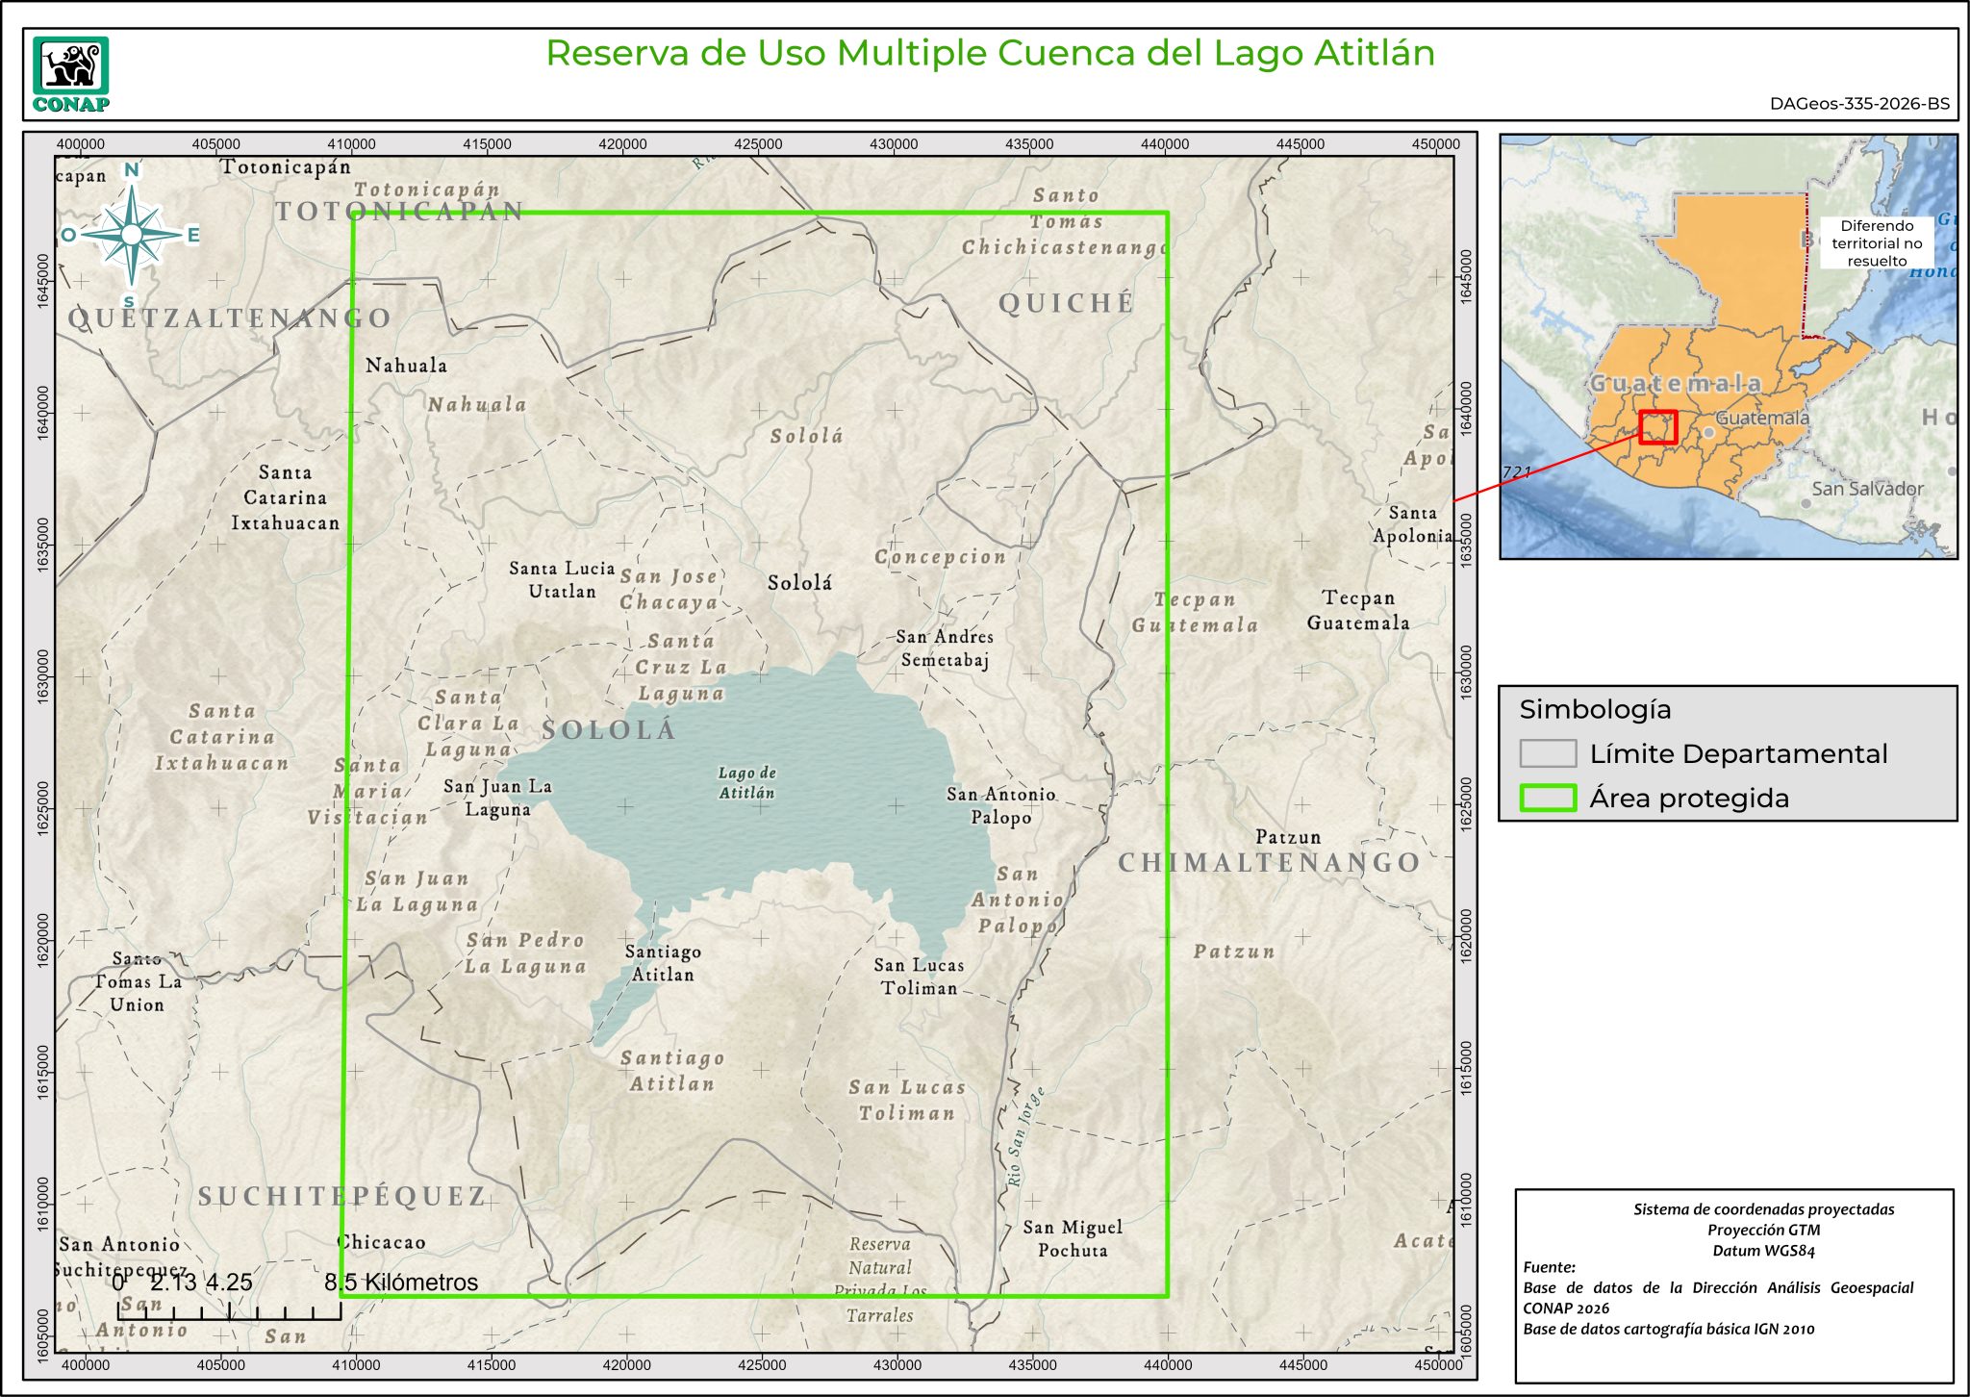Click the Simbología legend heading

click(1595, 710)
